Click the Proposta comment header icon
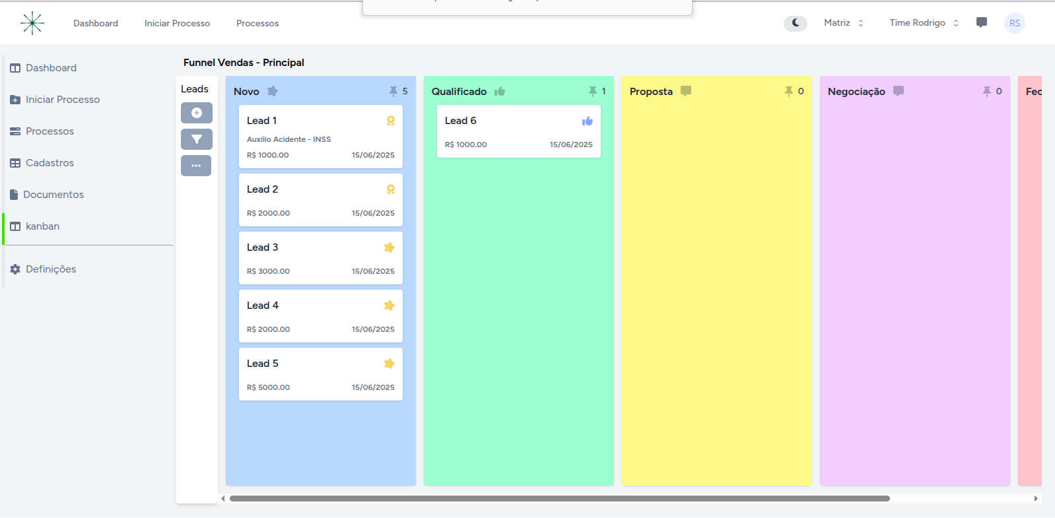The height and width of the screenshot is (518, 1055). point(686,91)
